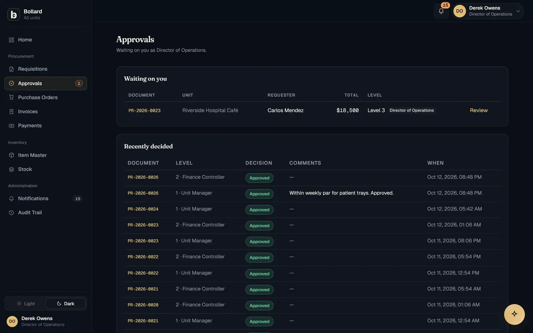Click the DO avatar in top bar
Image resolution: width=533 pixels, height=333 pixels.
pyautogui.click(x=459, y=11)
